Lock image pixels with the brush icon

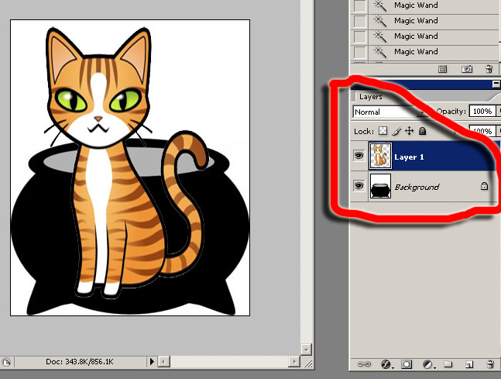tap(396, 131)
